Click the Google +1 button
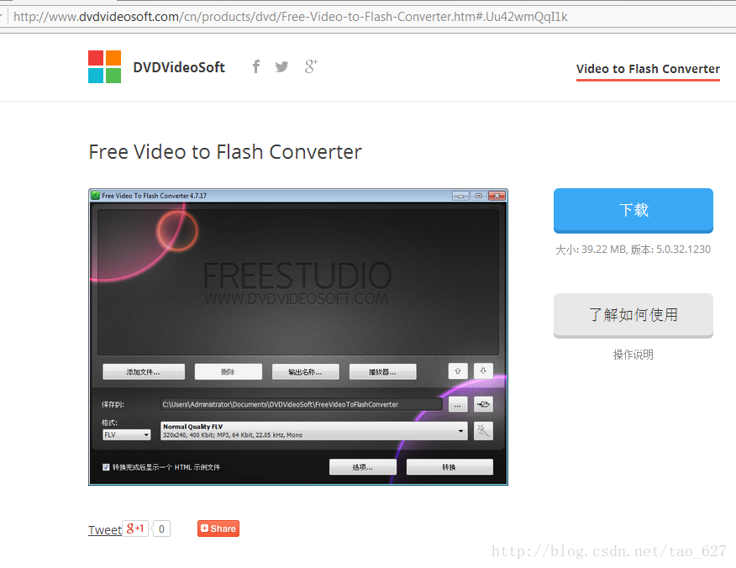Screen dimensions: 736x568 pyautogui.click(x=135, y=529)
